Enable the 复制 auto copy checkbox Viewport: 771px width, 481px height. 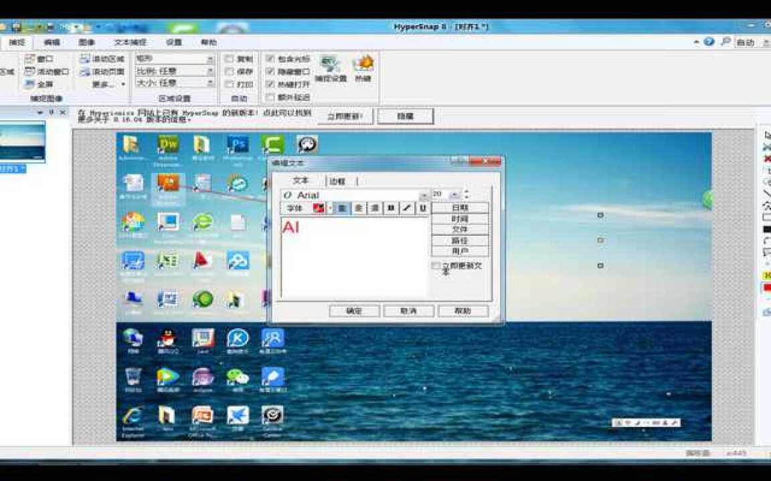230,59
